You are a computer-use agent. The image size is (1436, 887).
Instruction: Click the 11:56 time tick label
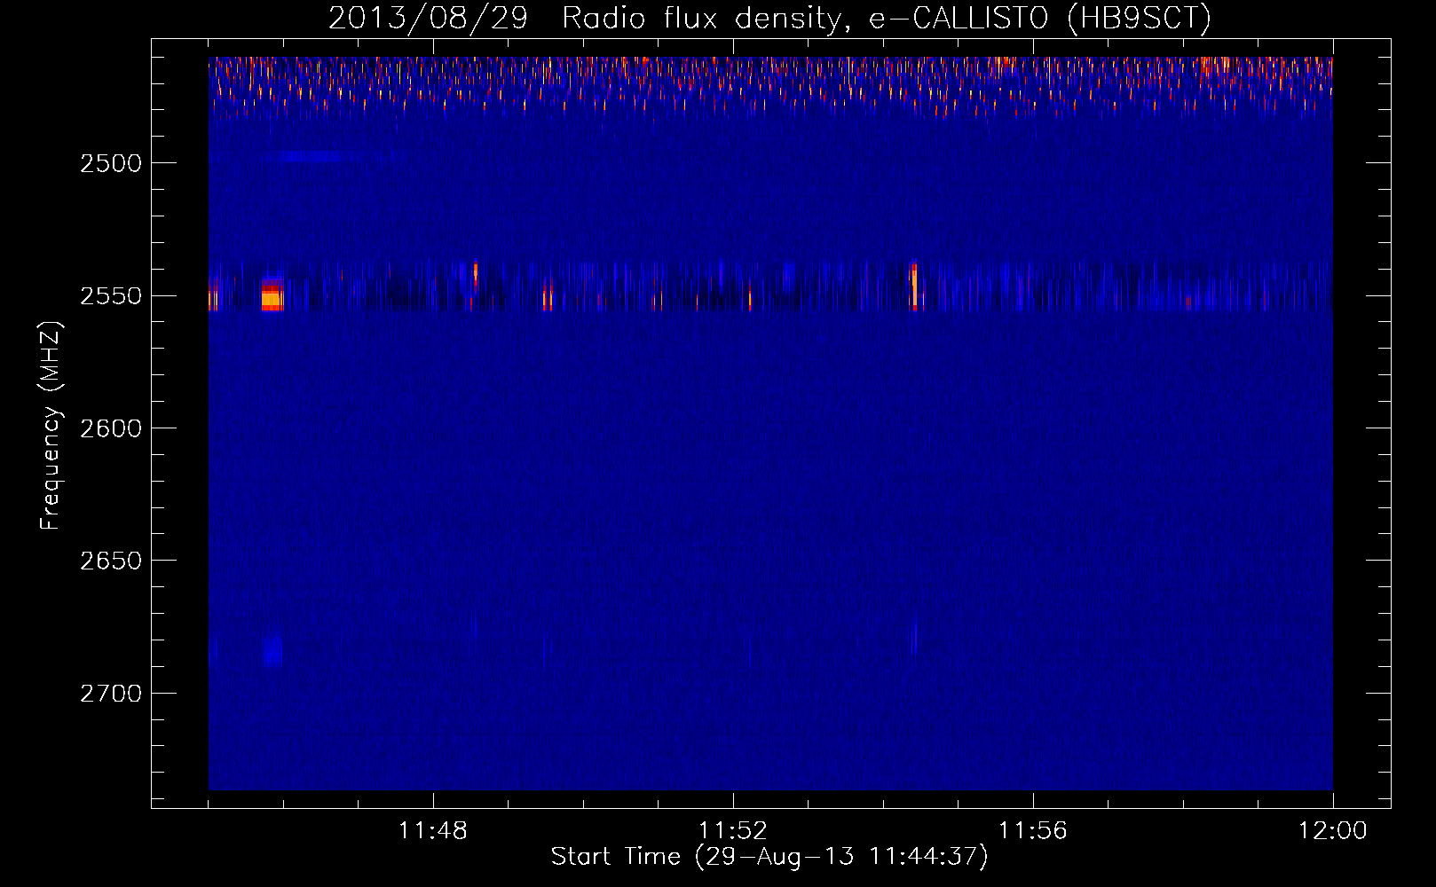click(x=1033, y=831)
